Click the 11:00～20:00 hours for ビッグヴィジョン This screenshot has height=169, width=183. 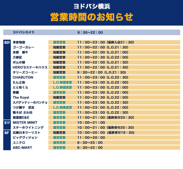pos(91,138)
